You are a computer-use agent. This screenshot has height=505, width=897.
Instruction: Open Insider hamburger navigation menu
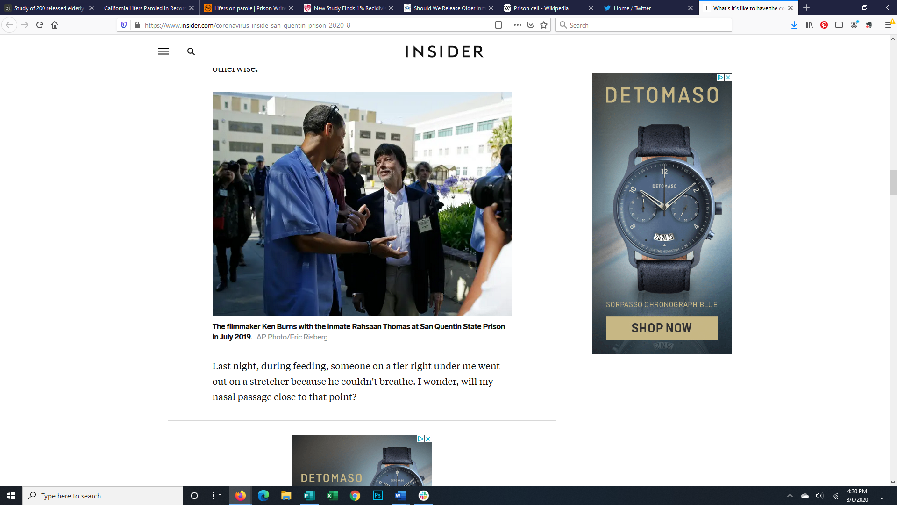163,51
